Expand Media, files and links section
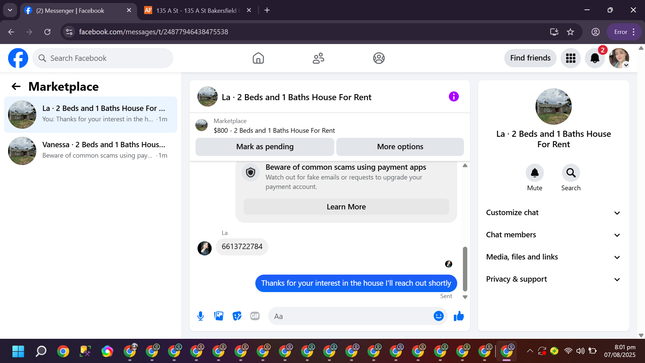 point(553,257)
